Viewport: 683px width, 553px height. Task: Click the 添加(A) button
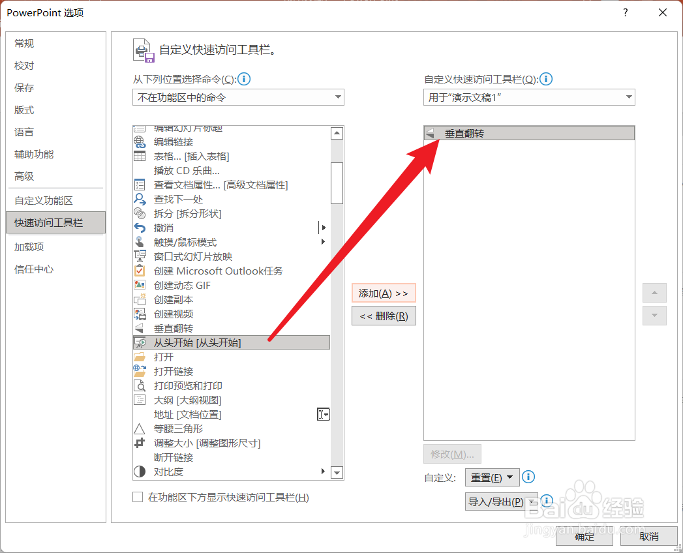(384, 293)
